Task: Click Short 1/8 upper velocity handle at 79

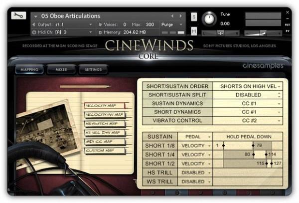Action: tap(253, 146)
